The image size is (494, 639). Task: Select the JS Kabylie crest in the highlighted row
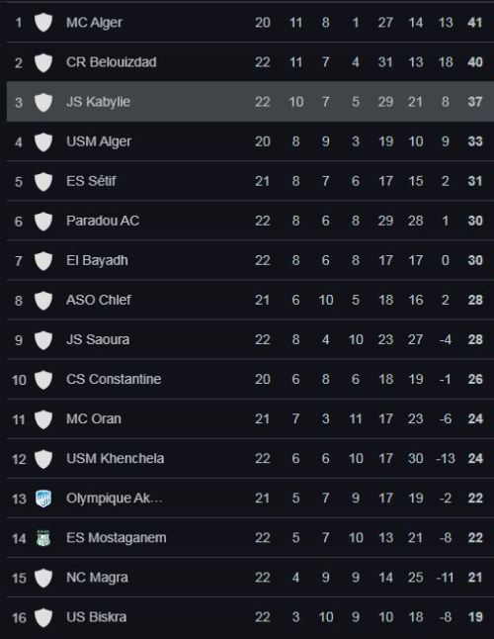pos(43,102)
